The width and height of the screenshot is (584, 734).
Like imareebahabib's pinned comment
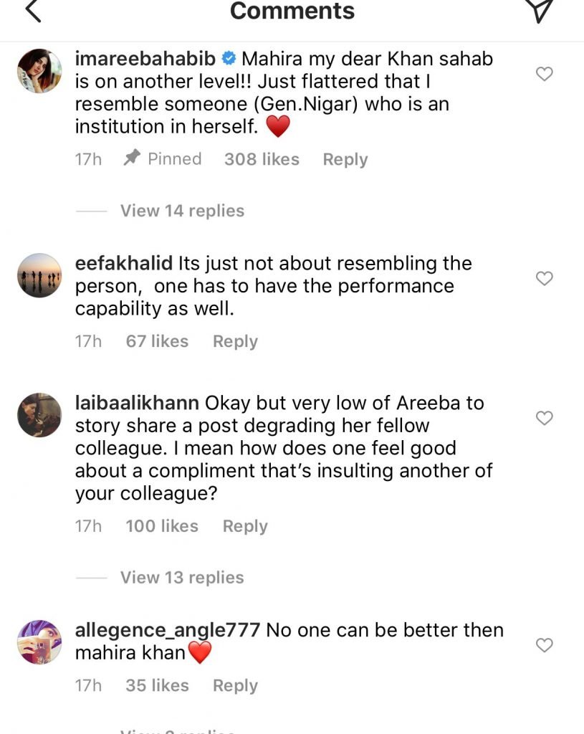[x=545, y=74]
